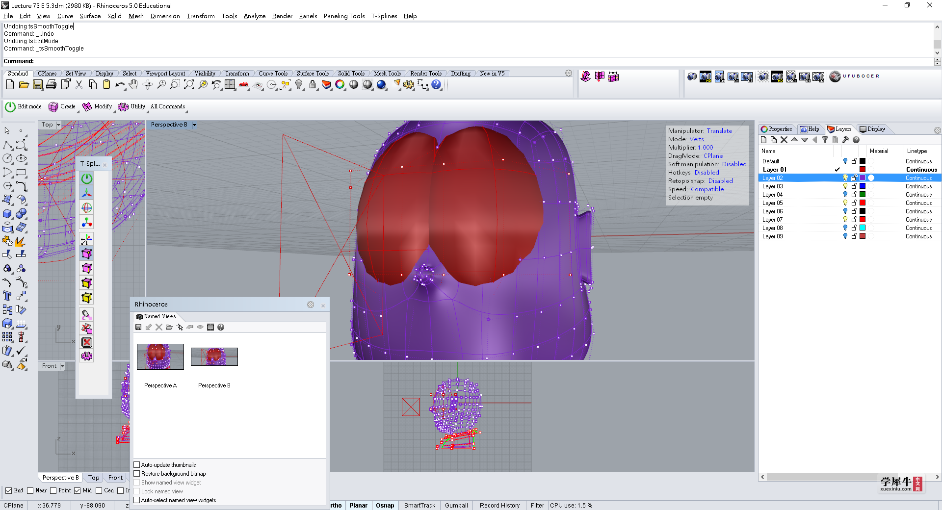Click Record History in status bar

[x=499, y=506]
